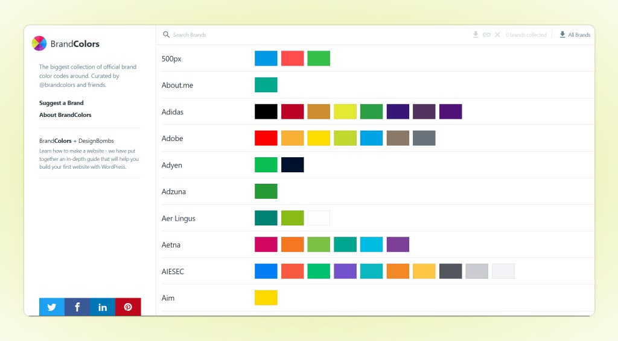Copy the dark navy Adyen swatch

tap(293, 164)
